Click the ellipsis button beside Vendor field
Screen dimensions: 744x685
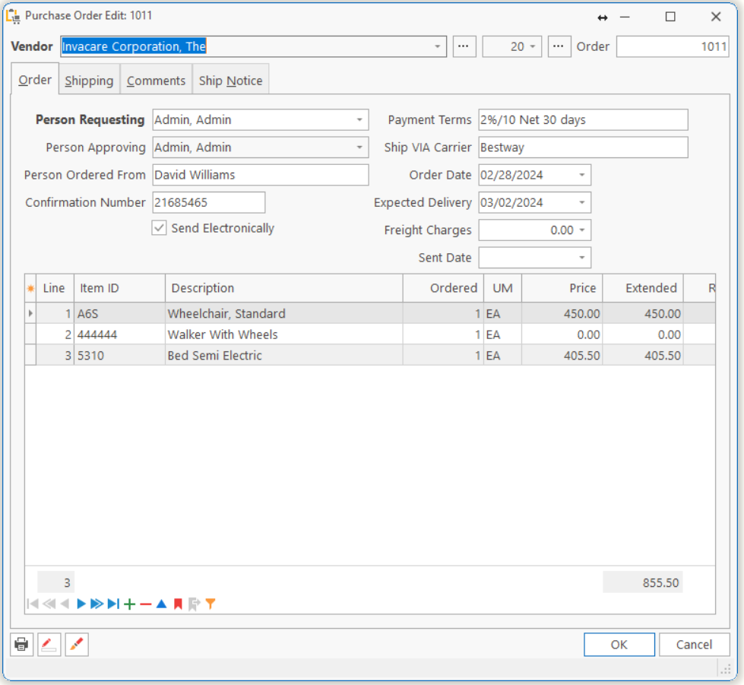tap(464, 47)
